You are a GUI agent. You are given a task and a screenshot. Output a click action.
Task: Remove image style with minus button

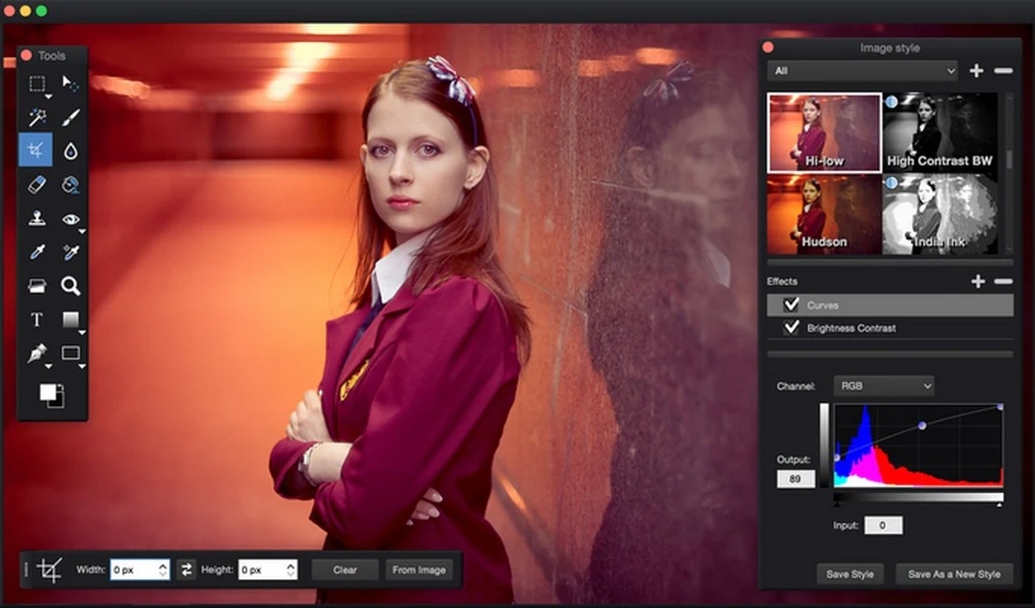pyautogui.click(x=1003, y=71)
